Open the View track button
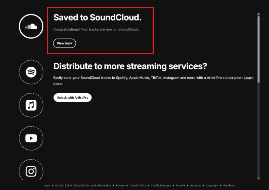The image size is (269, 190). pyautogui.click(x=65, y=43)
